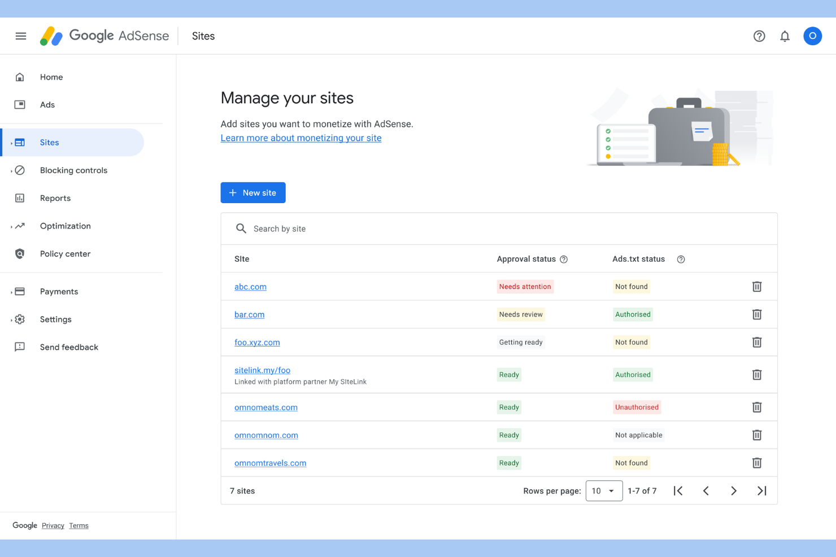Click the 7 sites count text
The image size is (836, 557).
click(x=242, y=491)
